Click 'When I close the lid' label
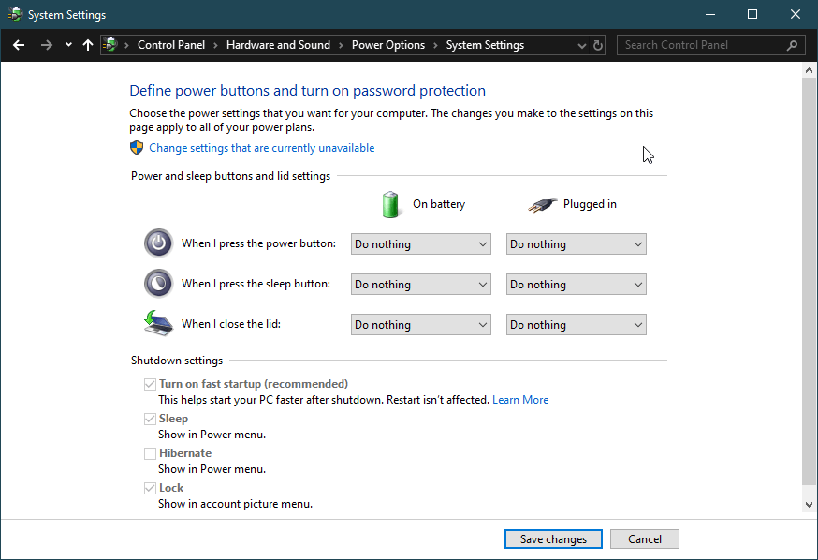This screenshot has width=818, height=560. [231, 324]
